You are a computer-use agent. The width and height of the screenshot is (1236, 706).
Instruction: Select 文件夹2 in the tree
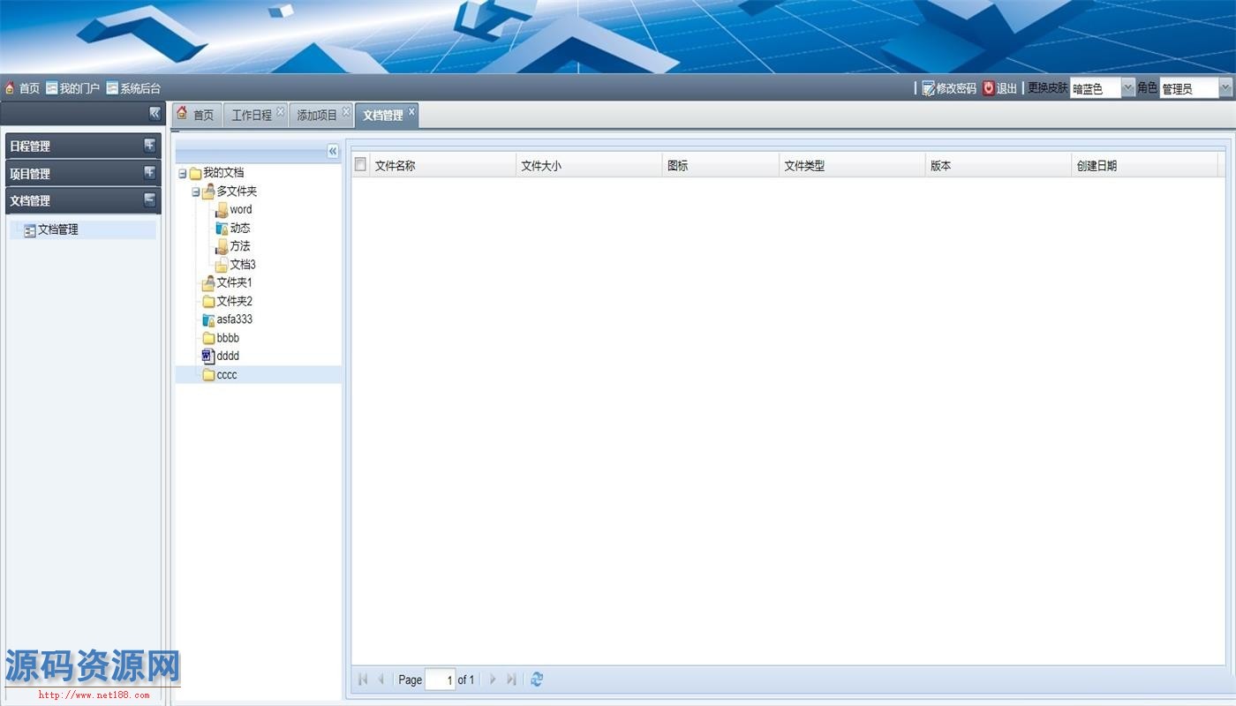tap(234, 302)
